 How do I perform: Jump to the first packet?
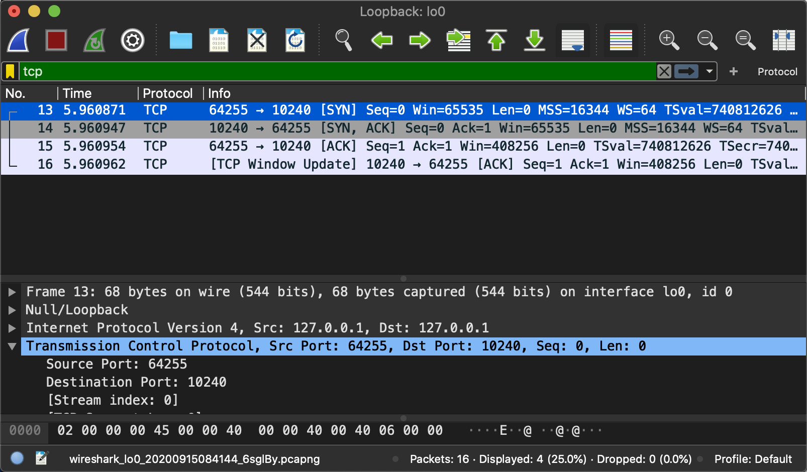point(496,40)
